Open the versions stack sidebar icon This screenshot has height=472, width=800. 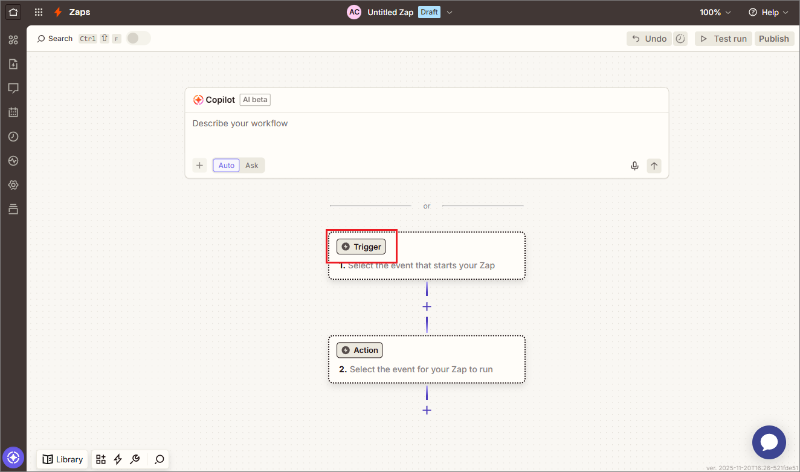click(13, 209)
